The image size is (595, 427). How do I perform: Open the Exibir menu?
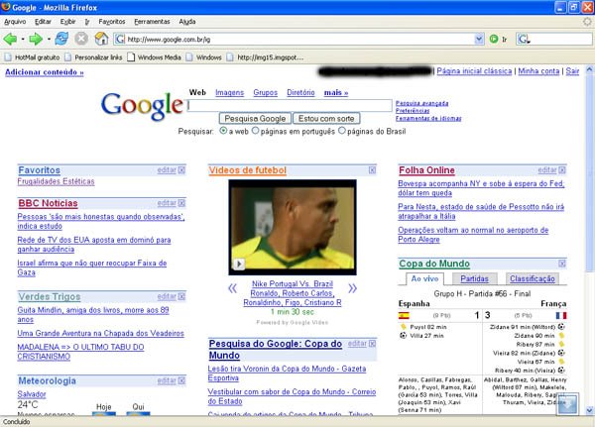(x=67, y=22)
